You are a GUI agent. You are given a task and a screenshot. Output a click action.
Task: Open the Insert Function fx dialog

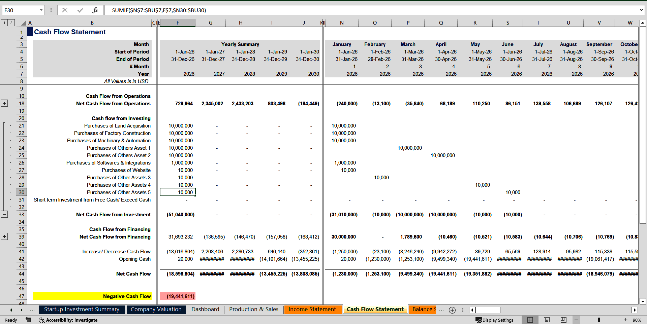click(95, 10)
